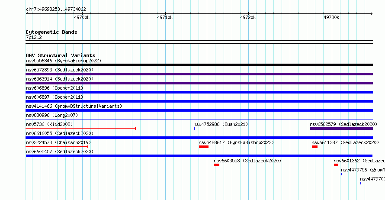The image size is (385, 200).
Task: Click the Cytogenetic Bands track title
Action: [51, 32]
